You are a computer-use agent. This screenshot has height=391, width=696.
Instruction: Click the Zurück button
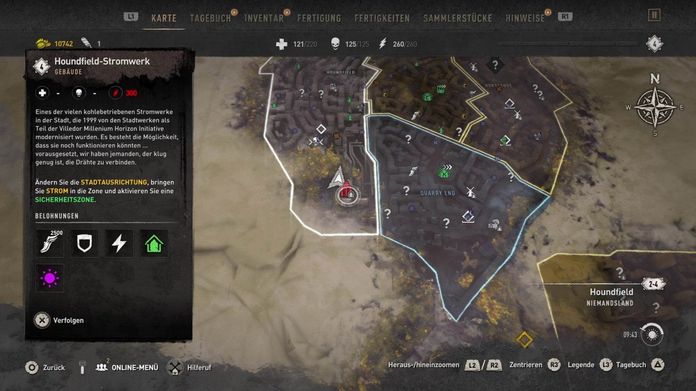coord(45,367)
